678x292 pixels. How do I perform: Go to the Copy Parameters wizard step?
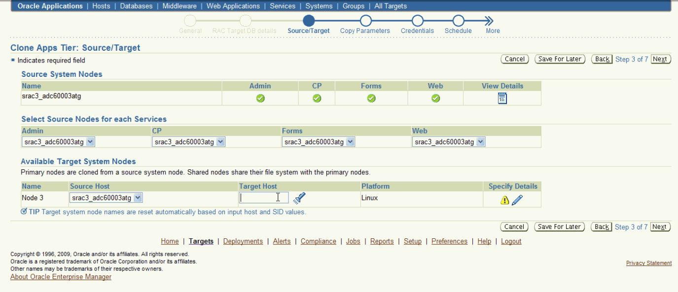365,21
